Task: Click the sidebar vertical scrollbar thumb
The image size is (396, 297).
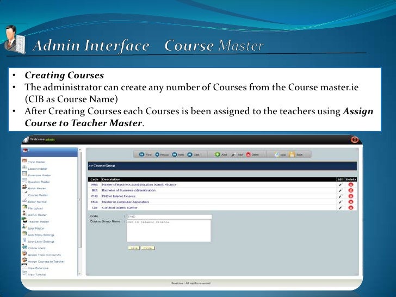Action: coord(80,200)
